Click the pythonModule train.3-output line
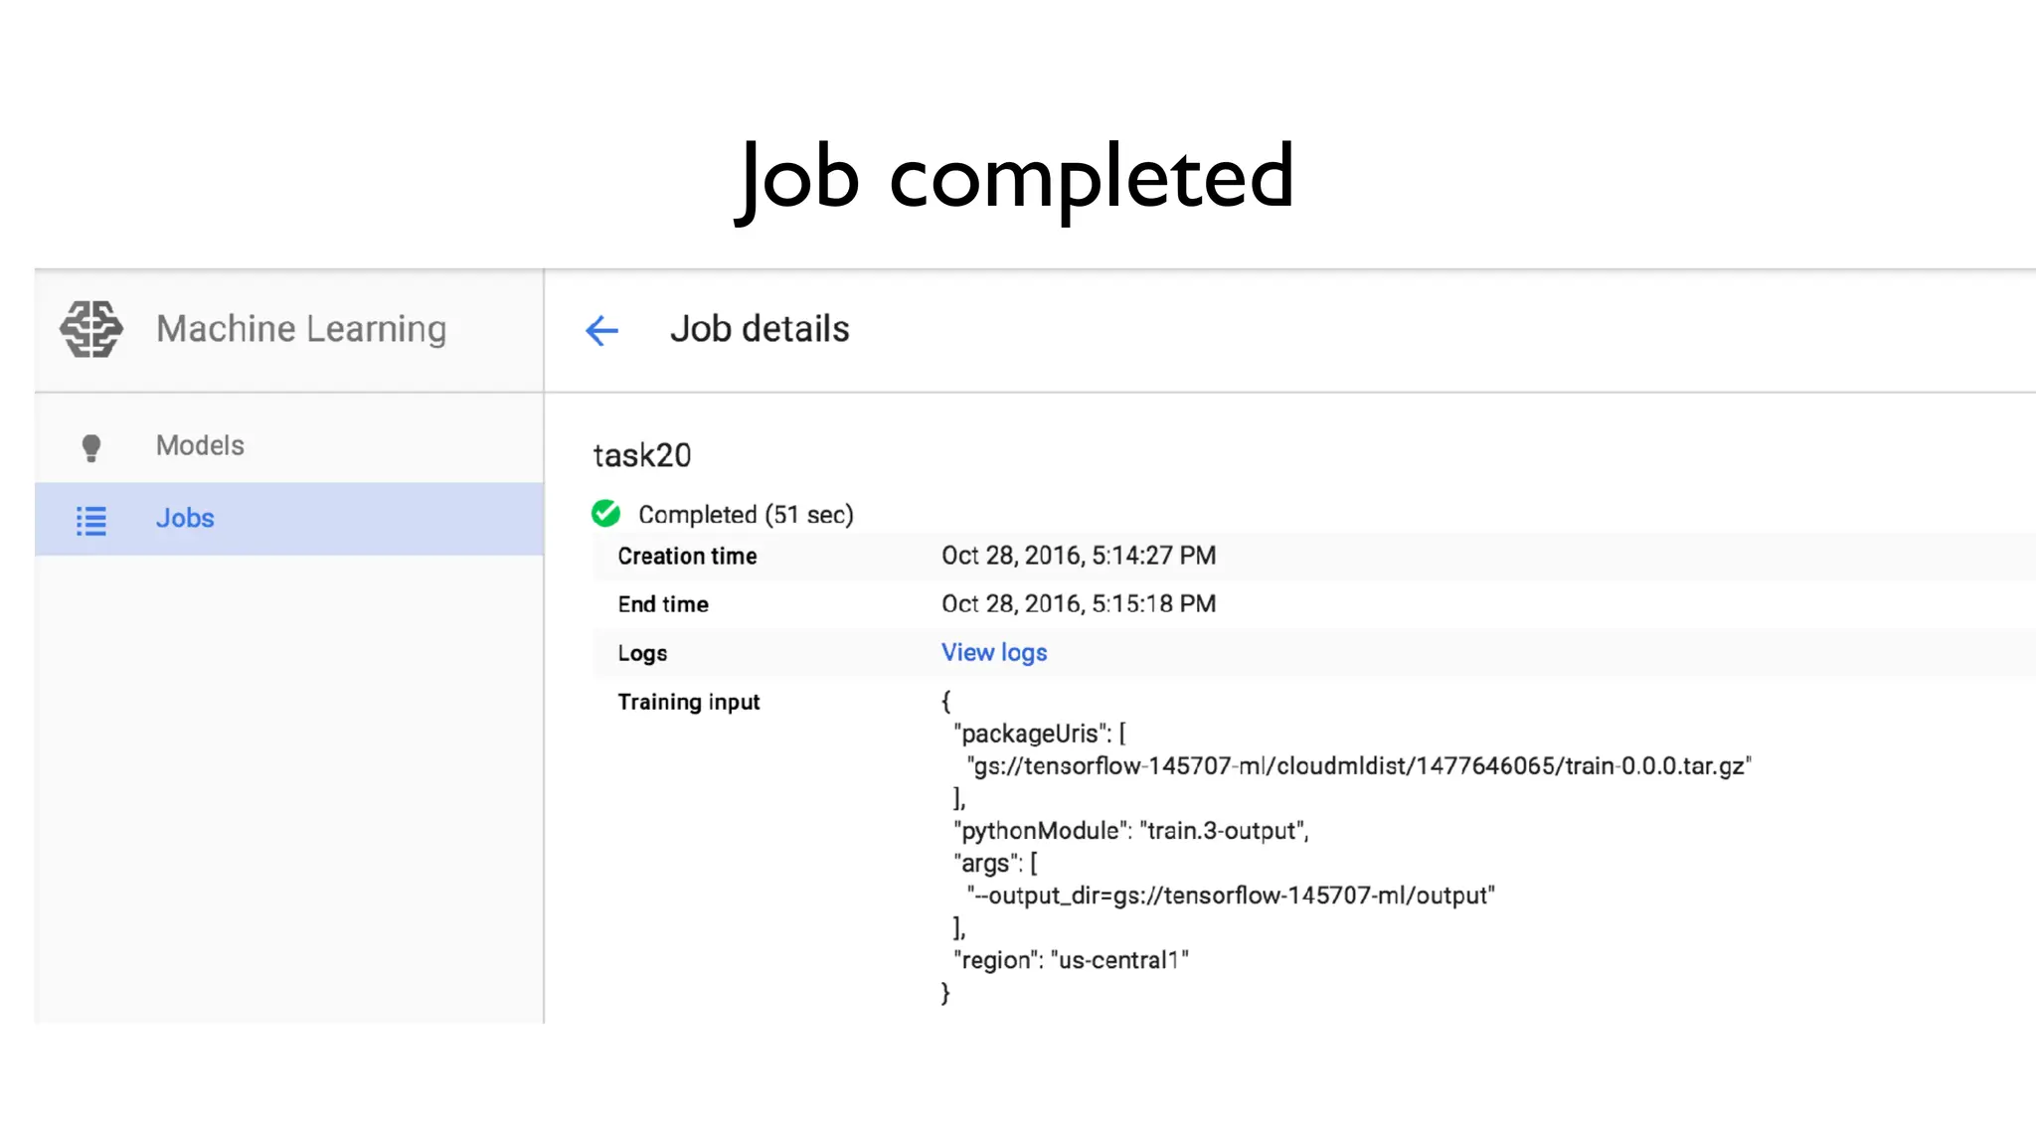 1131,831
